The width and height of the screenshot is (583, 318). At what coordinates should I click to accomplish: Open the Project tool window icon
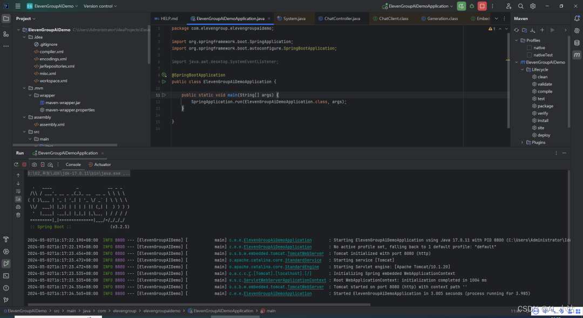(6, 18)
